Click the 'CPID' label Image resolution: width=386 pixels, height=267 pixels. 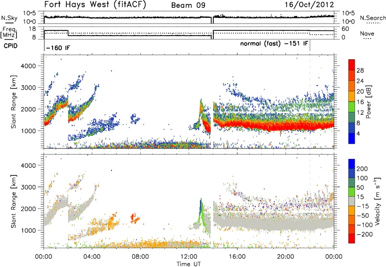pyautogui.click(x=11, y=46)
